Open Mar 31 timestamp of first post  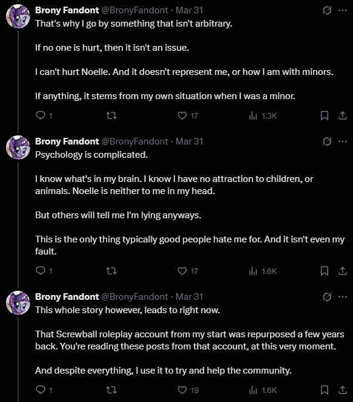click(x=190, y=10)
